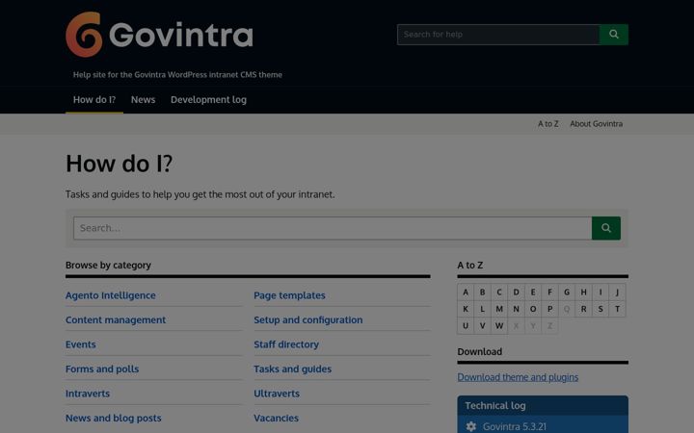Open News and blog posts category
This screenshot has height=433, width=694.
tap(114, 418)
